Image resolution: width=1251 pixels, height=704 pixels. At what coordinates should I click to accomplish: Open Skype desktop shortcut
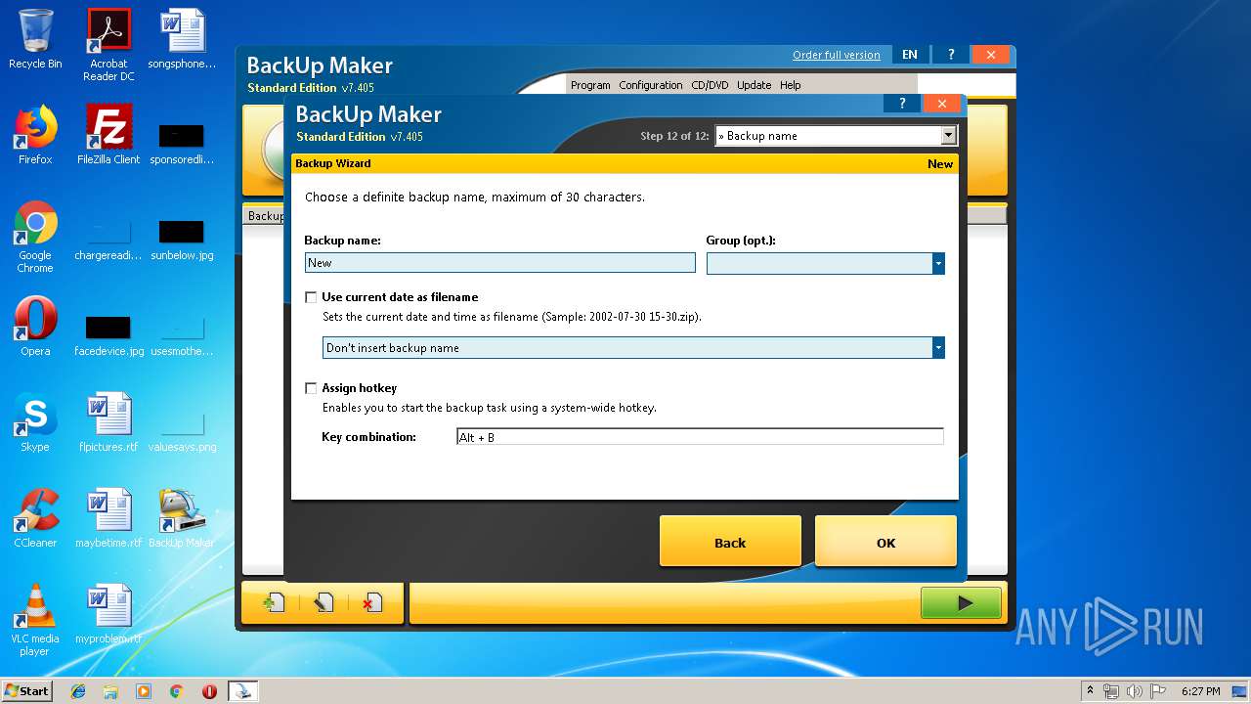click(x=35, y=422)
